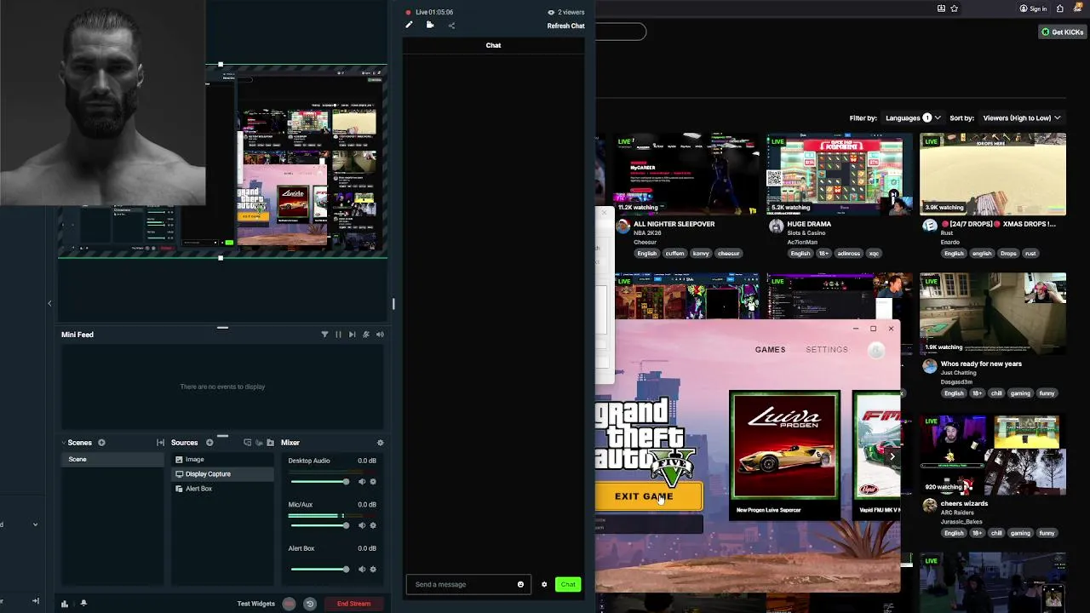1090x613 pixels.
Task: Pause the Mini Feed alert queue
Action: point(338,335)
